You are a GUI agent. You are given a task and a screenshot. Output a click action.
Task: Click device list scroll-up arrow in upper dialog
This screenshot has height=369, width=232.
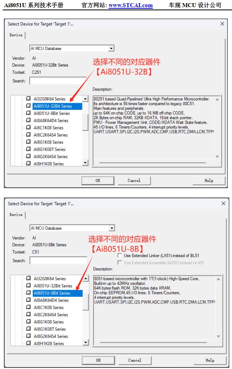85,99
